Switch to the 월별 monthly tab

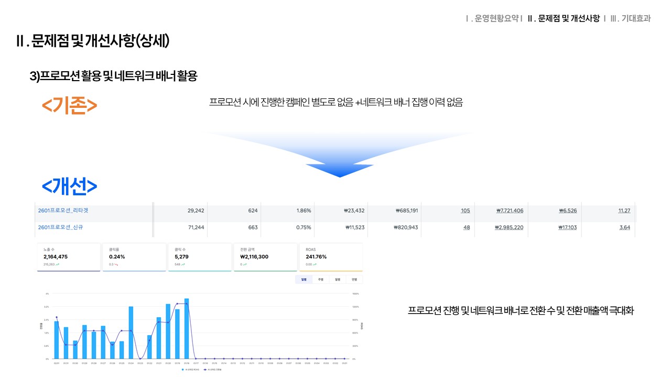click(x=337, y=280)
